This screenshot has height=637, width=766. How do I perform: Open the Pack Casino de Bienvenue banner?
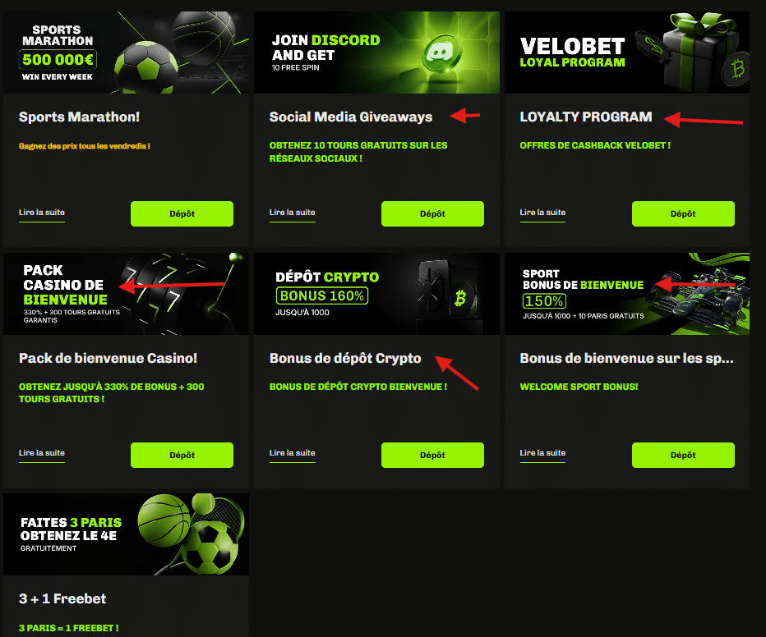(x=126, y=294)
